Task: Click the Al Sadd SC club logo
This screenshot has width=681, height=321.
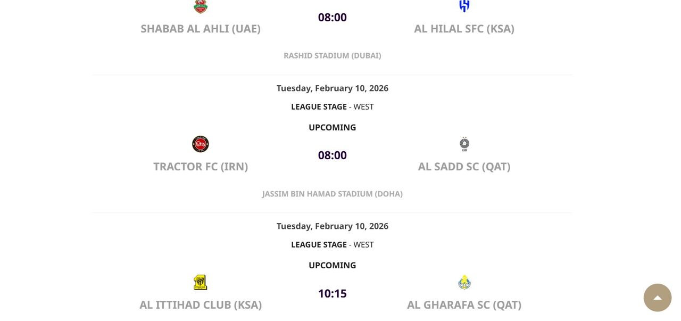Action: (x=464, y=144)
